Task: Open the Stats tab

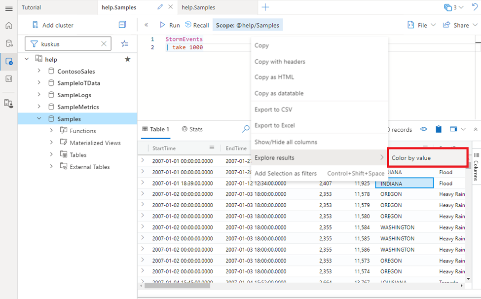Action: (x=192, y=129)
